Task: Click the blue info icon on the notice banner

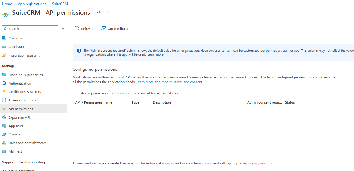Action: 79,50
